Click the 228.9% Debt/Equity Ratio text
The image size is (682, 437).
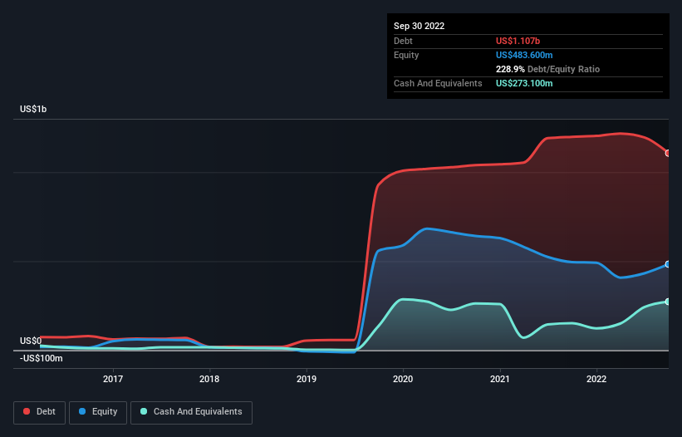[x=547, y=69]
